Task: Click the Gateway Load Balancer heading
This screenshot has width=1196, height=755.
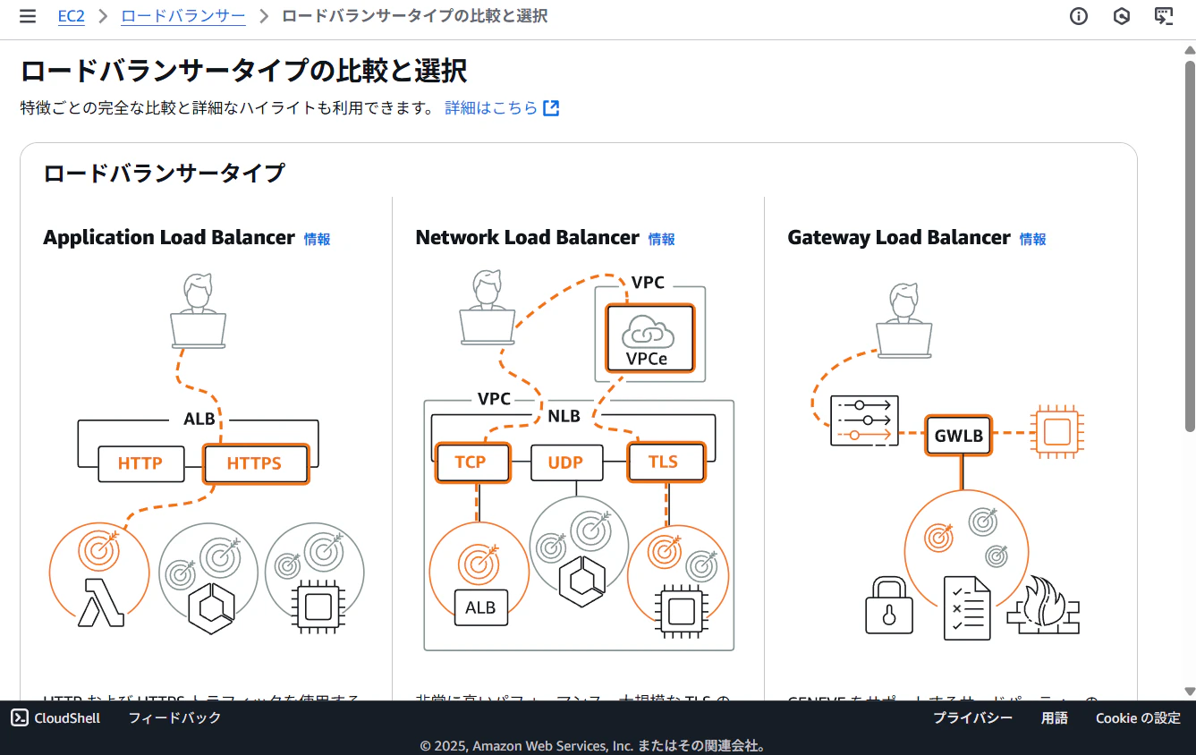Action: 899,238
